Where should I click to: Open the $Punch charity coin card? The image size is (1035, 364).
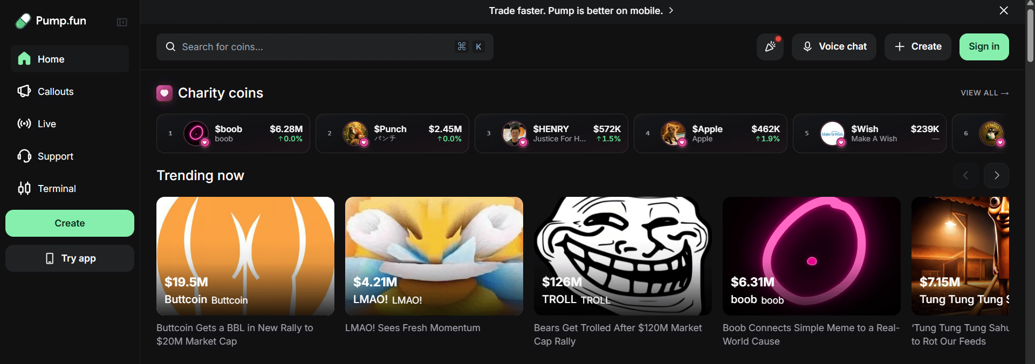392,133
